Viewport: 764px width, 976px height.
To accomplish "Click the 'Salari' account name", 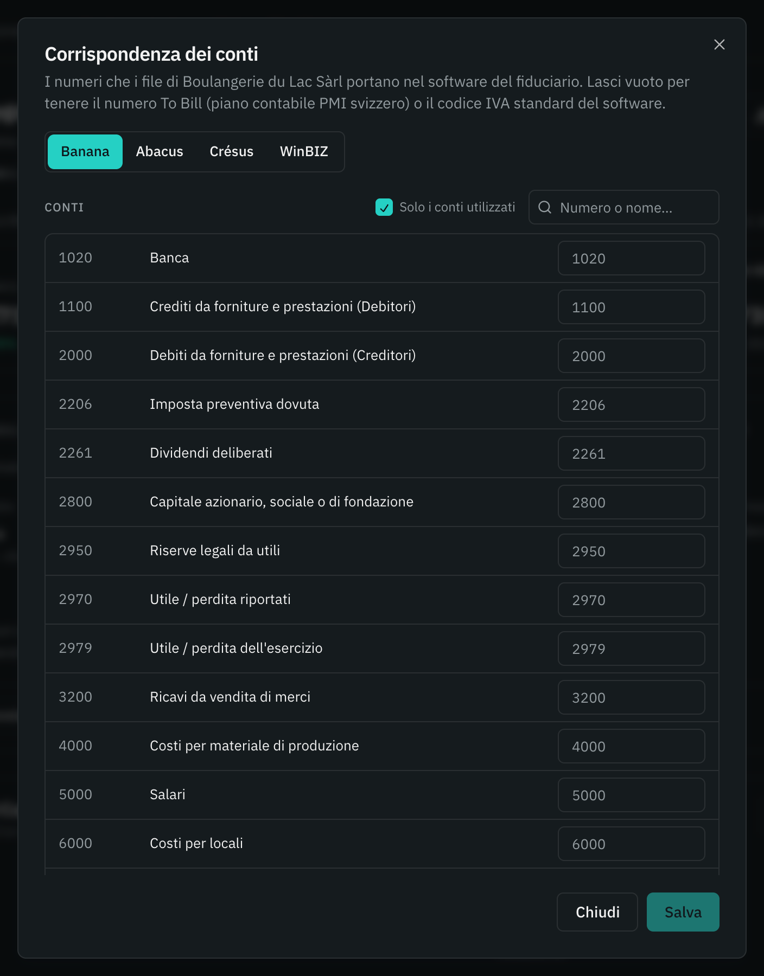I will pyautogui.click(x=168, y=794).
